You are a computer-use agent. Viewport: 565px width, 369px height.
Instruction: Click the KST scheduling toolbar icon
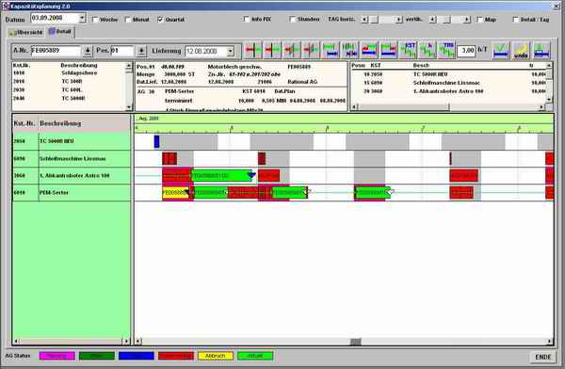click(x=408, y=51)
